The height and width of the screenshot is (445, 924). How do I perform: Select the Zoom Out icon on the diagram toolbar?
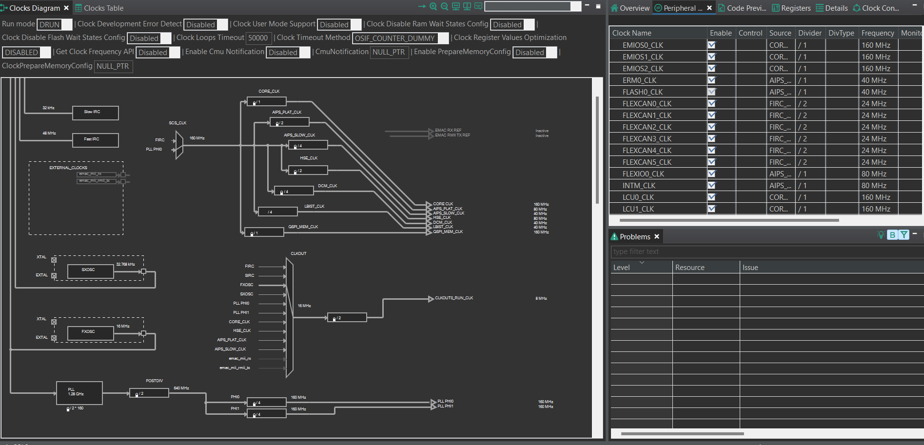[444, 6]
